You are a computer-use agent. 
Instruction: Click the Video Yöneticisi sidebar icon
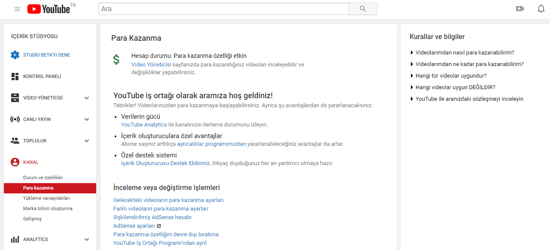[15, 98]
